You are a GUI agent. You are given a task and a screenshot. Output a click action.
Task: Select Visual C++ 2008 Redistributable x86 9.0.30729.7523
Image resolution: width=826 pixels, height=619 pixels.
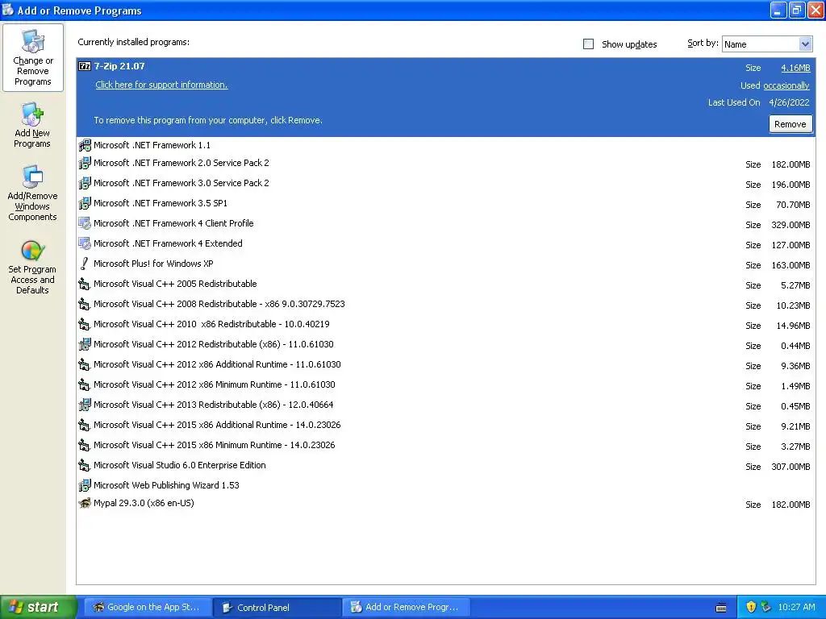click(445, 304)
